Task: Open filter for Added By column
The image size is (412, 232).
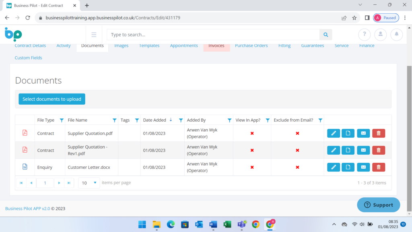Action: (229, 120)
